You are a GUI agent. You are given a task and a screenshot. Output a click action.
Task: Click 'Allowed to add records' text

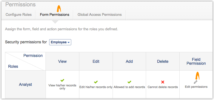pos(129,87)
